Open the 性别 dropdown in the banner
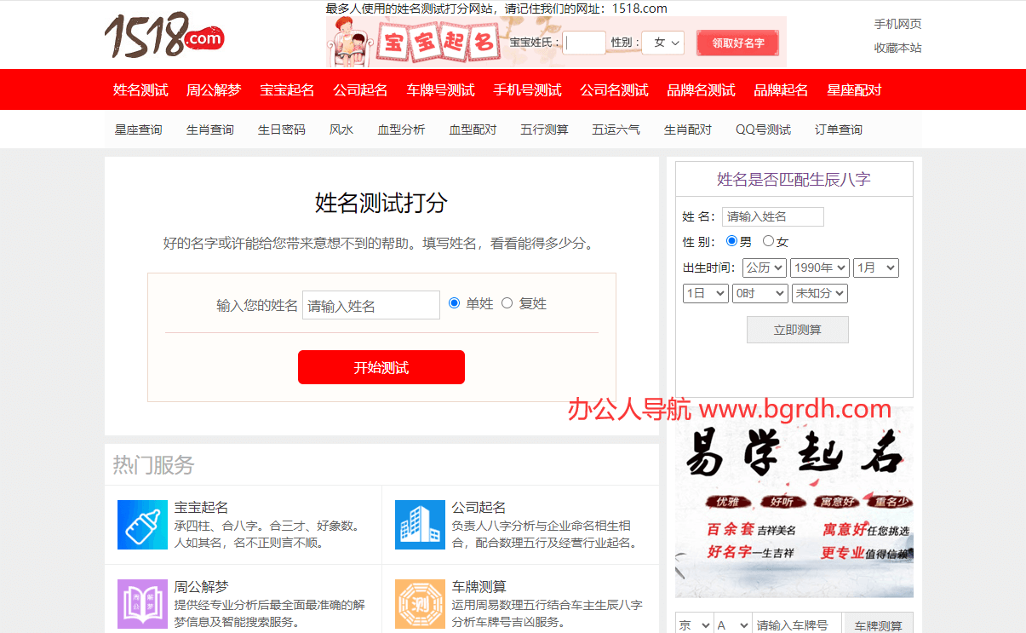 [663, 43]
